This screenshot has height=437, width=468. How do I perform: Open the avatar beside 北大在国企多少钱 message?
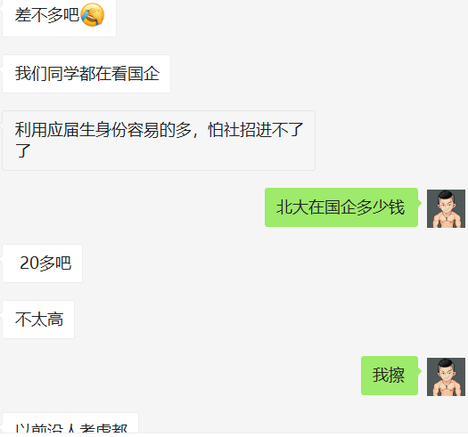[446, 208]
